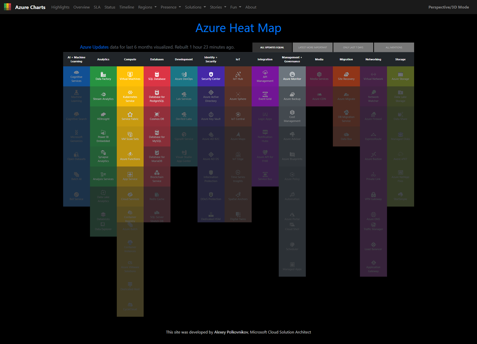Screen dimensions: 477x344
Task: Expand the Presence dropdown menu
Action: (171, 7)
